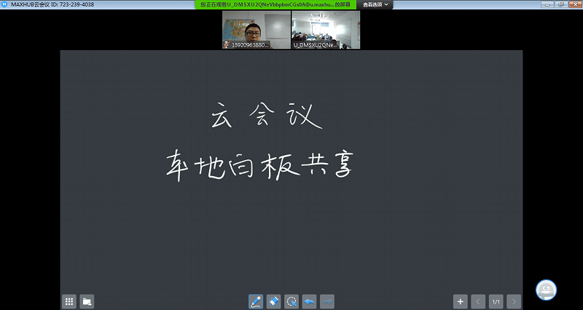Open the folder icon in whiteboard toolbar

tap(87, 301)
